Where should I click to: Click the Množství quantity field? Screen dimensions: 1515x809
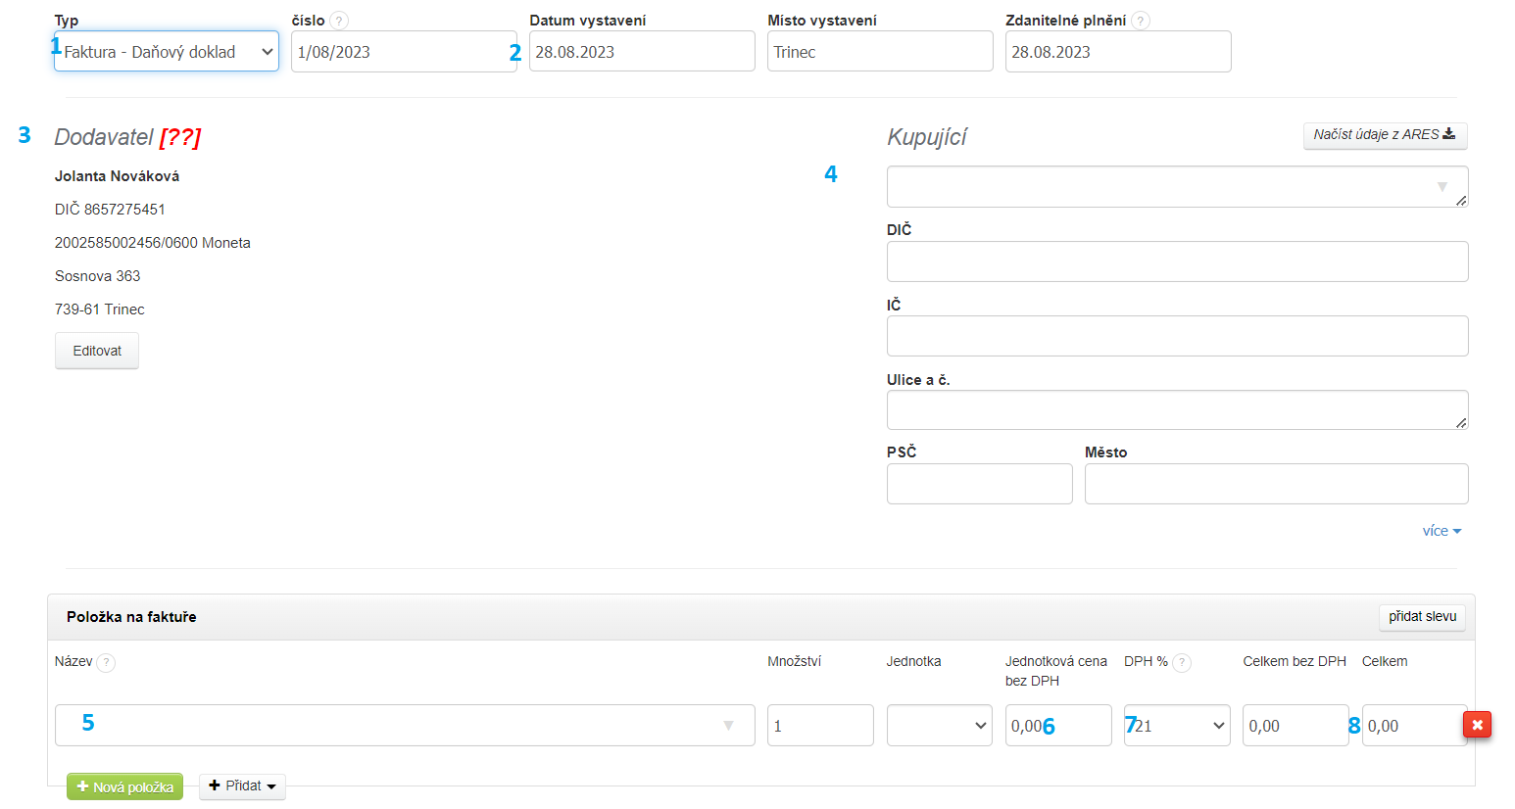coord(819,726)
